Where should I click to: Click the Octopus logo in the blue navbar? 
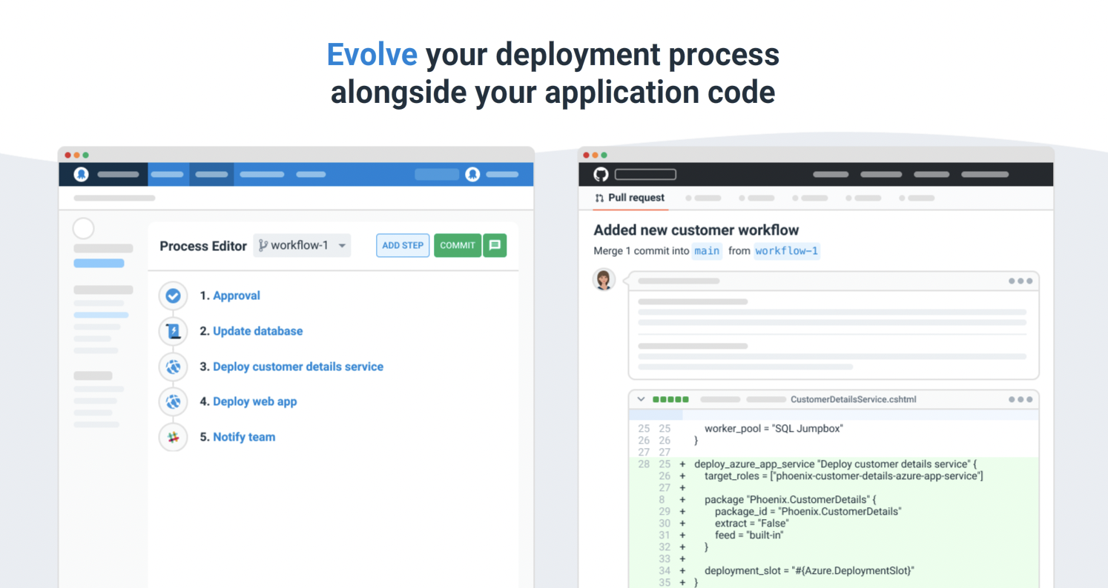pyautogui.click(x=81, y=174)
